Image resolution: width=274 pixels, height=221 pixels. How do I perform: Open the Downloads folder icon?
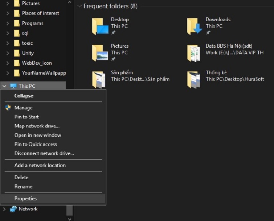[x=195, y=26]
